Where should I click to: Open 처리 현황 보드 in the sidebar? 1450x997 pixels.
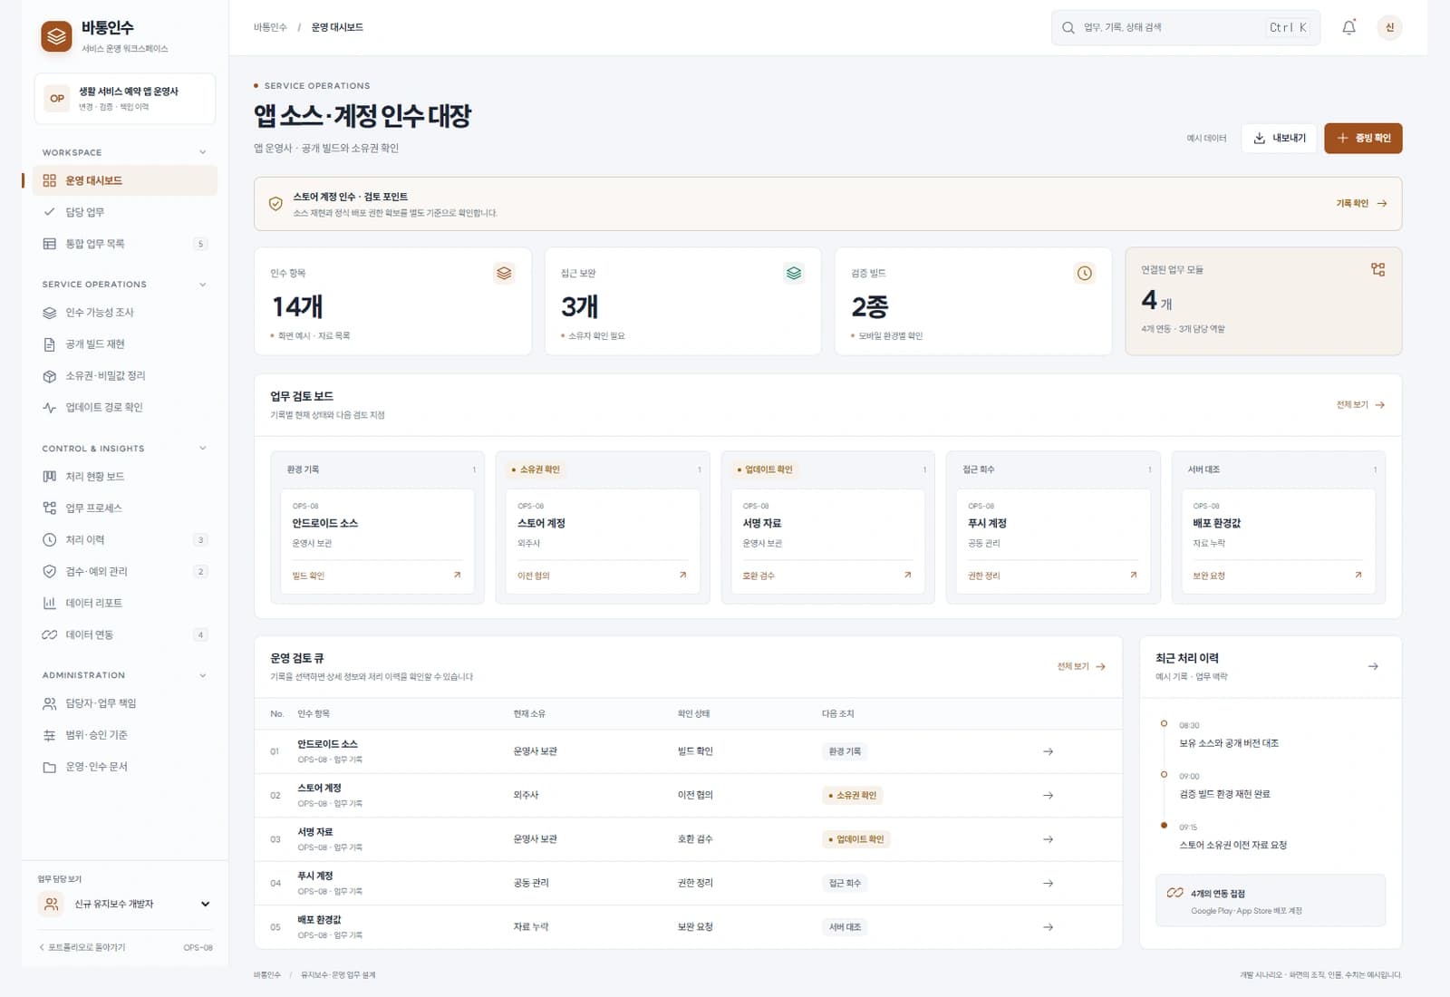125,477
